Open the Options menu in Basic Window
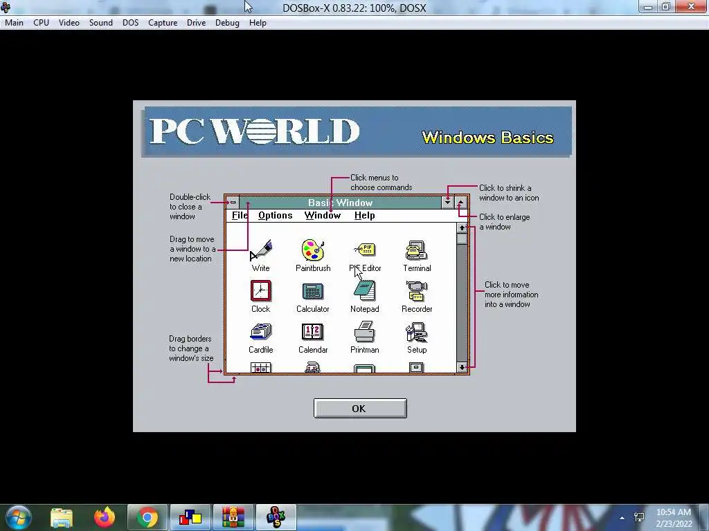 [276, 216]
